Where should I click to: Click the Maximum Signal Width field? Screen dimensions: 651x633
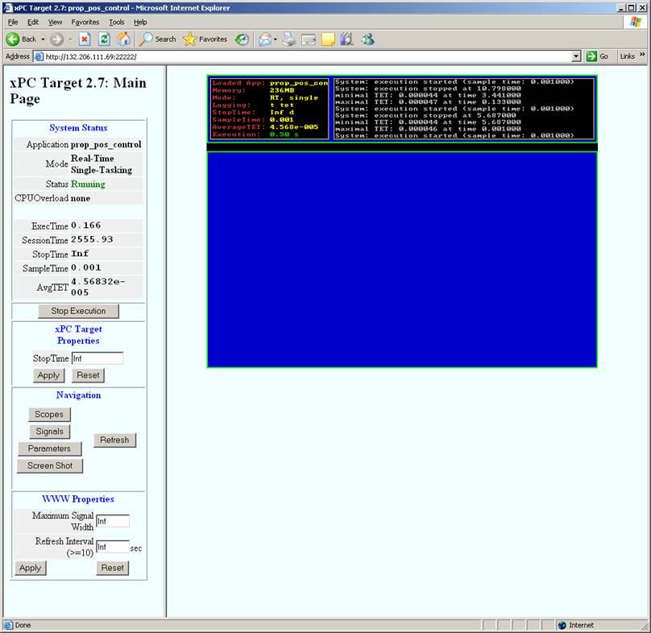(x=113, y=521)
